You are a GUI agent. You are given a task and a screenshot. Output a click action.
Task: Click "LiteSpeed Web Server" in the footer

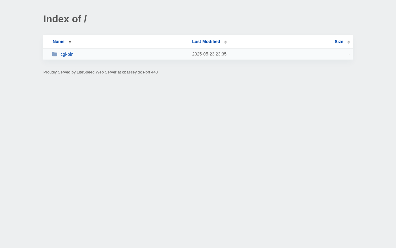coord(97,72)
